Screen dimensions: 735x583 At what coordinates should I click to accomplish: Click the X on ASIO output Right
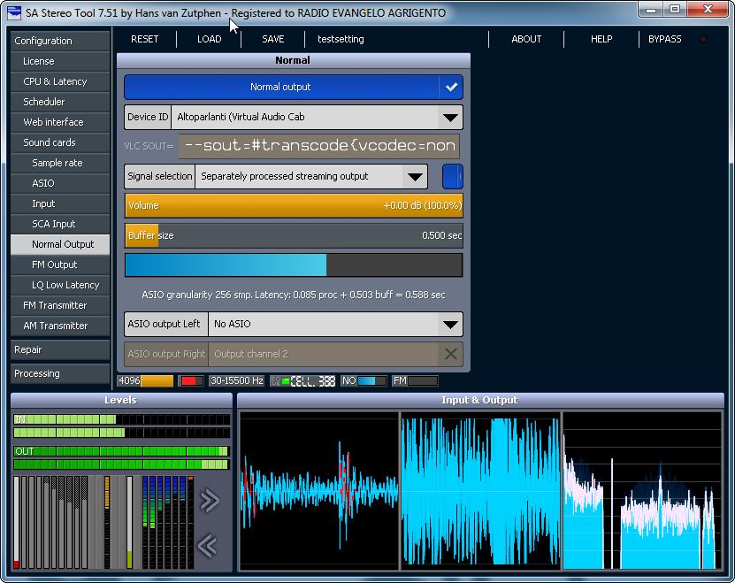tap(450, 354)
